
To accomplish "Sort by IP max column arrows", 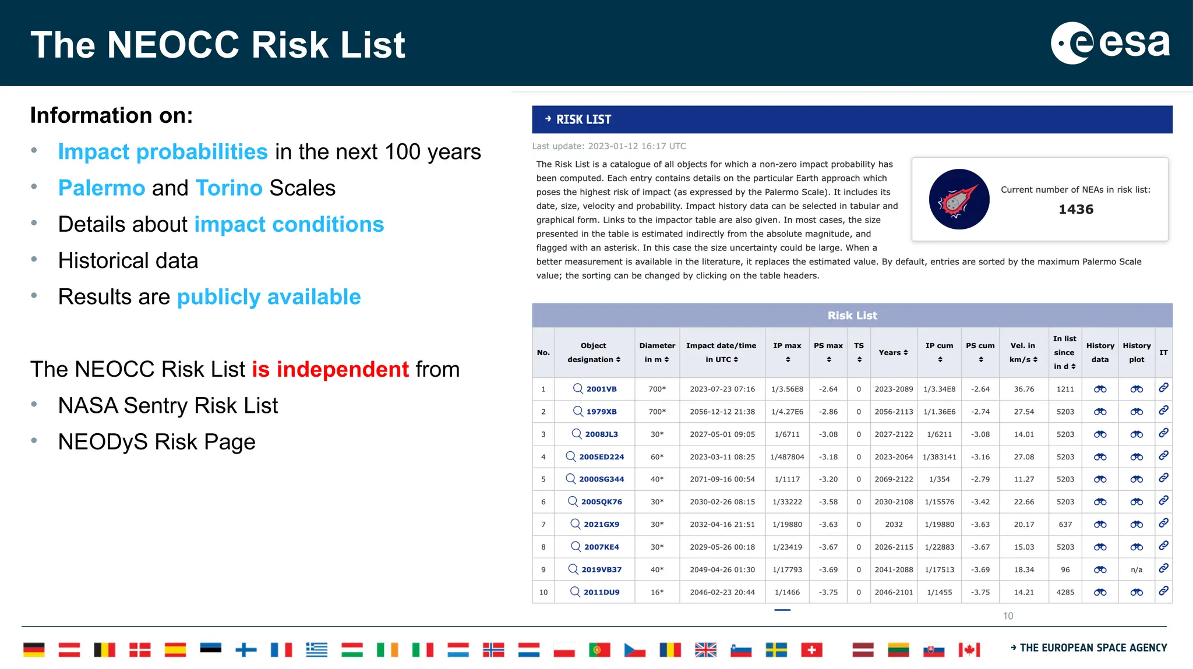I will click(788, 360).
